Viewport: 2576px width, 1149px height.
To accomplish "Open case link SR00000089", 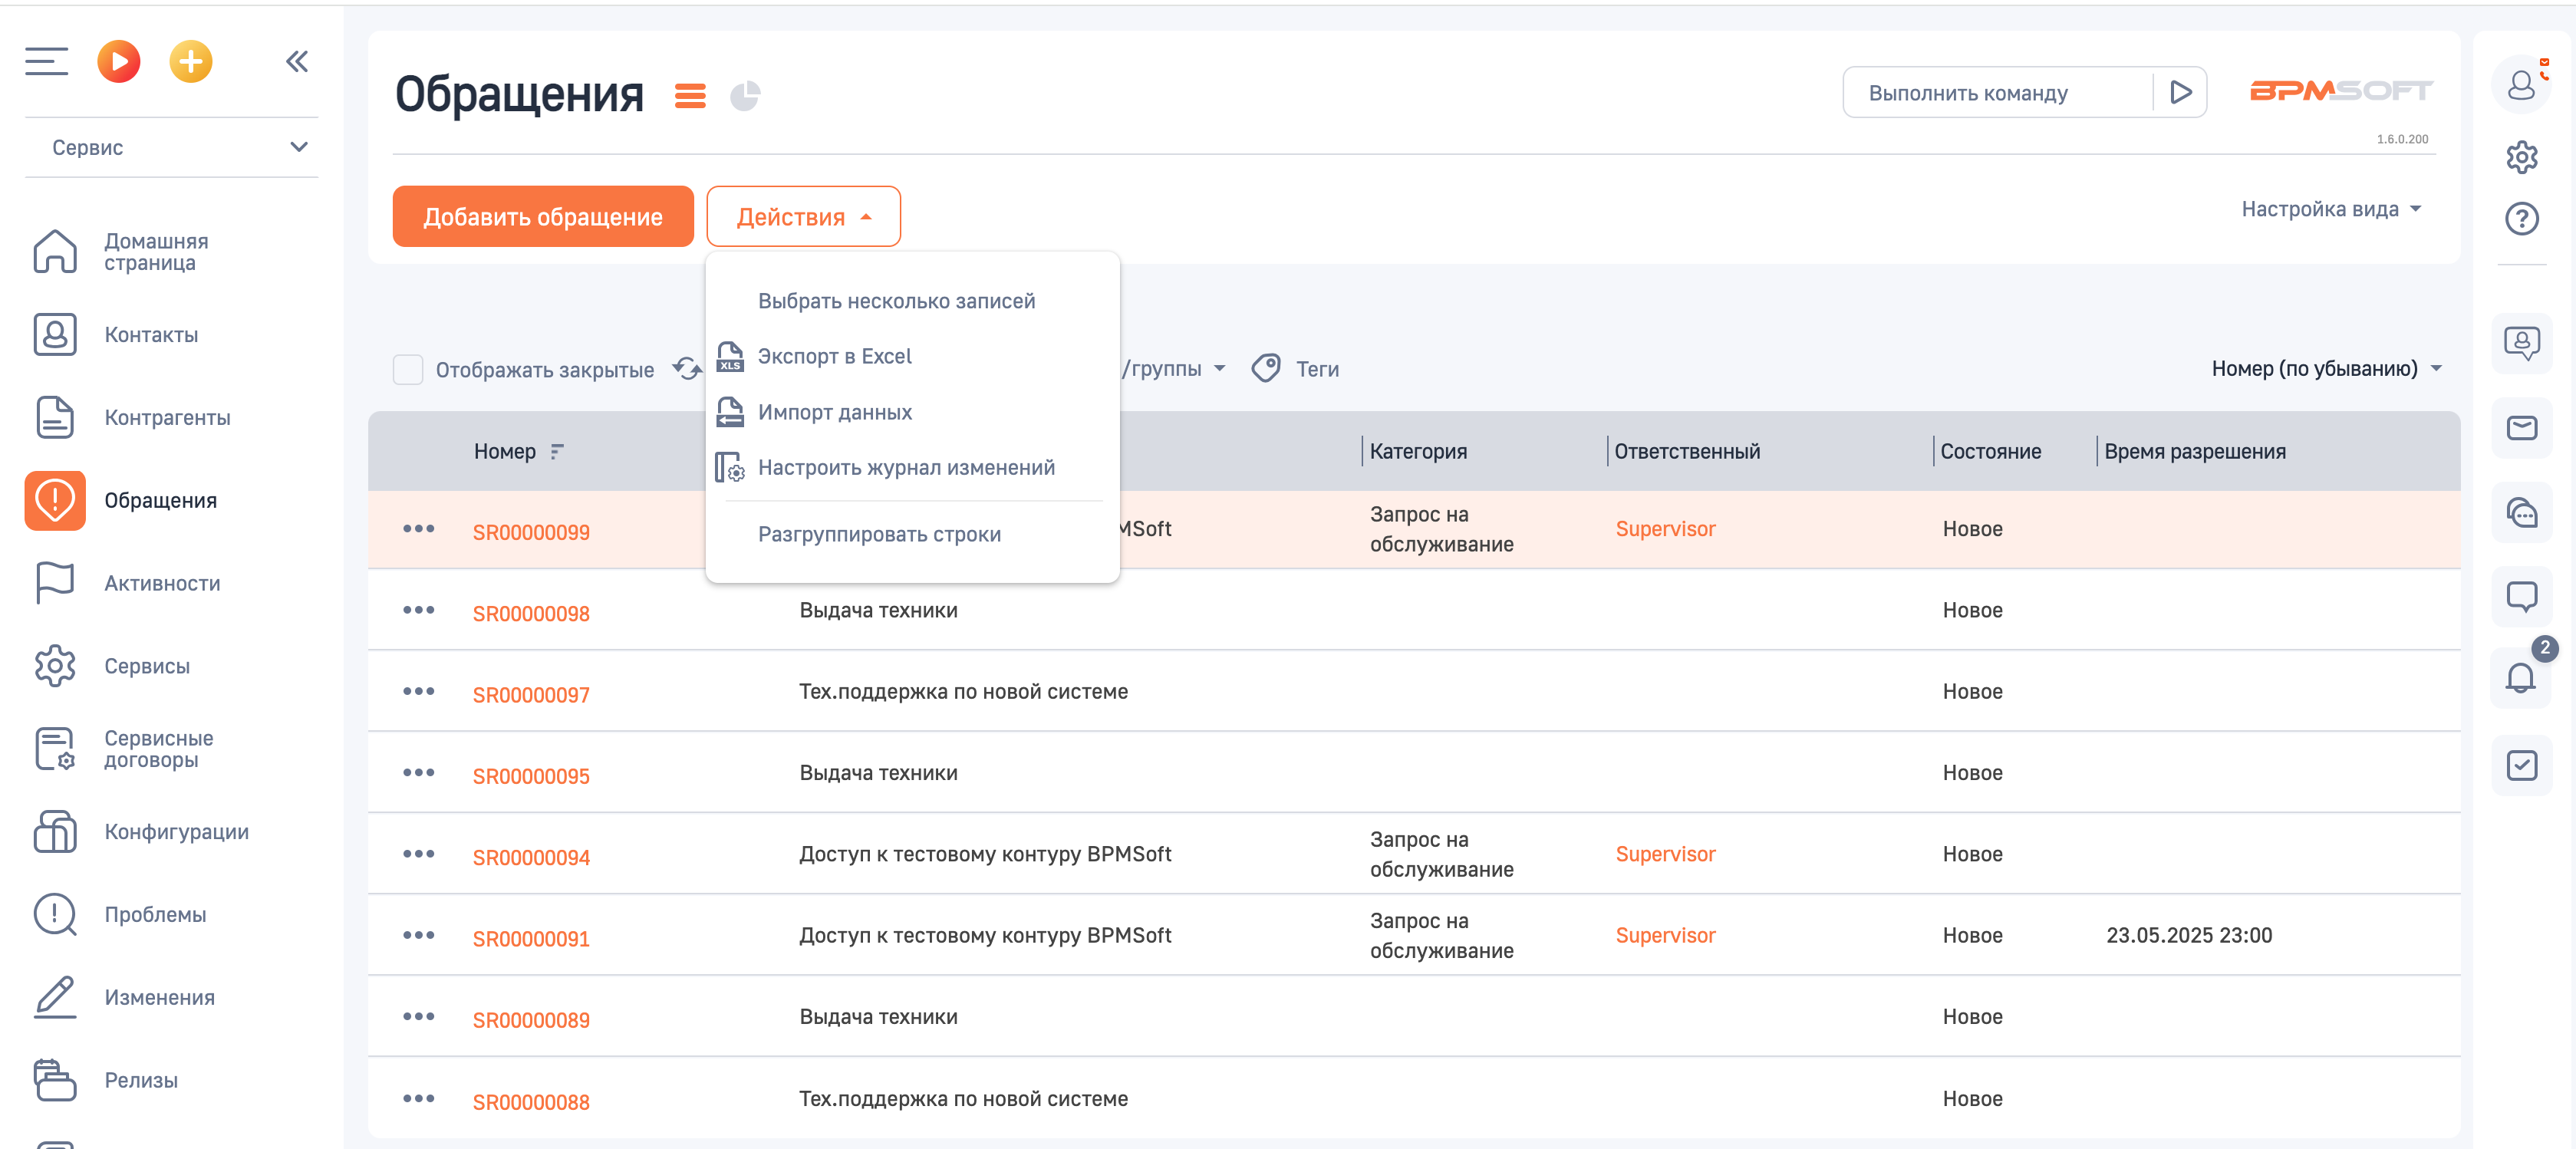I will tap(531, 1021).
